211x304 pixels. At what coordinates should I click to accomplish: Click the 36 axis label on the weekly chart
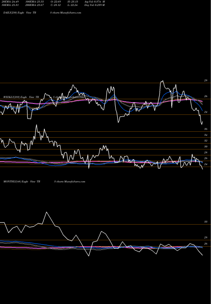pos(206,129)
